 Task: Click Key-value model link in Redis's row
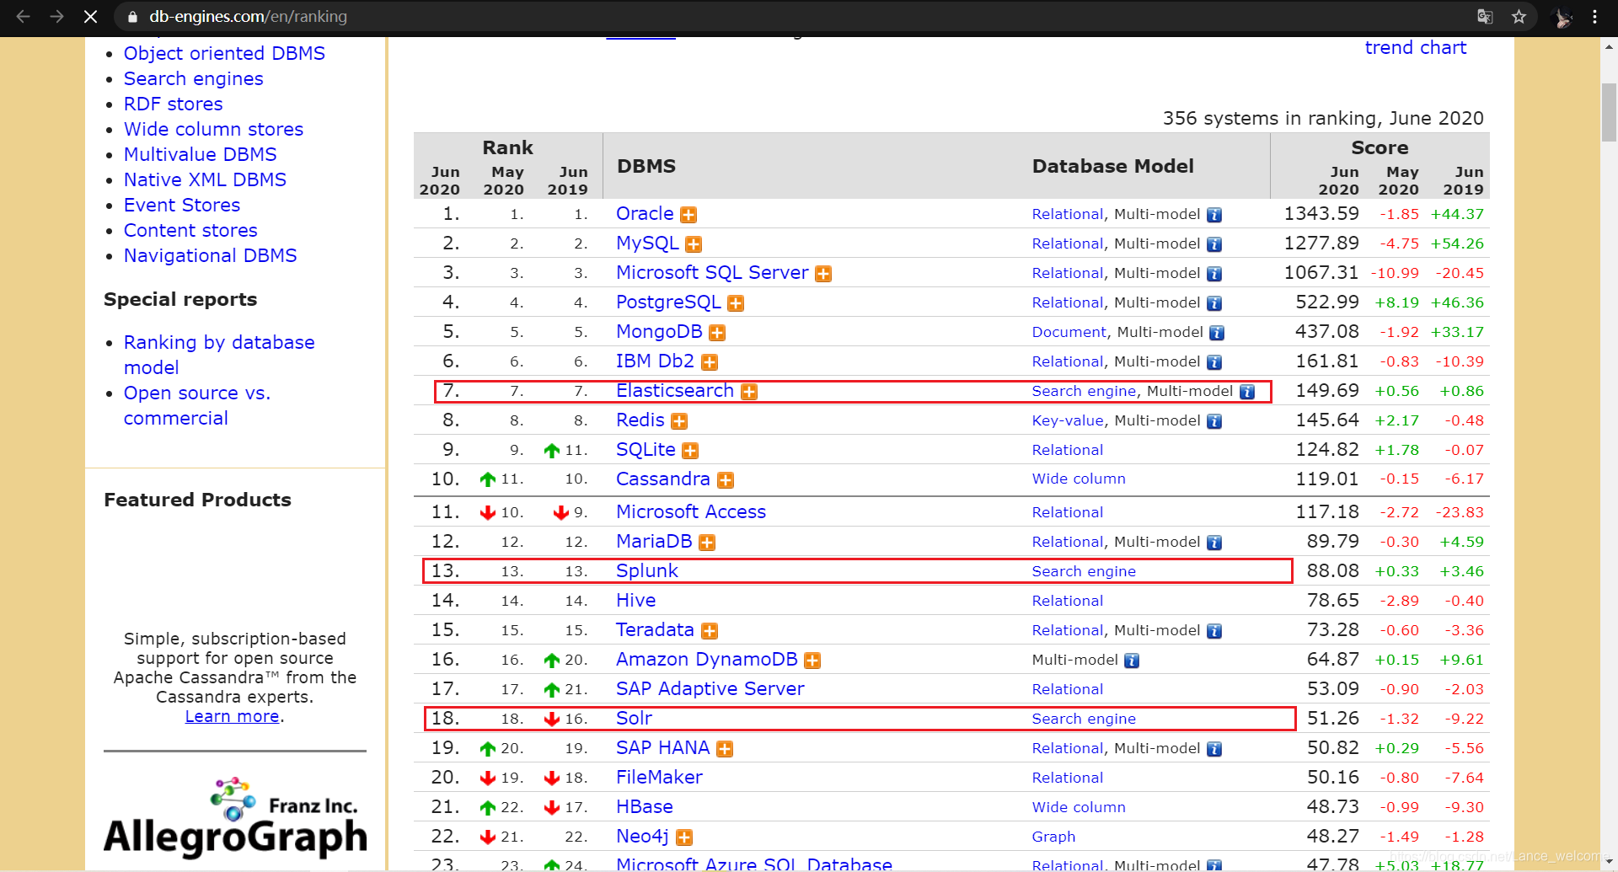[x=1068, y=420]
